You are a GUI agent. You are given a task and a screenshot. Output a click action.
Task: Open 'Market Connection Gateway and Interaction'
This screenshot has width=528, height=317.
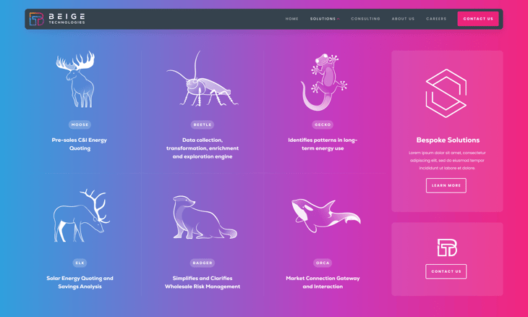[323, 282]
